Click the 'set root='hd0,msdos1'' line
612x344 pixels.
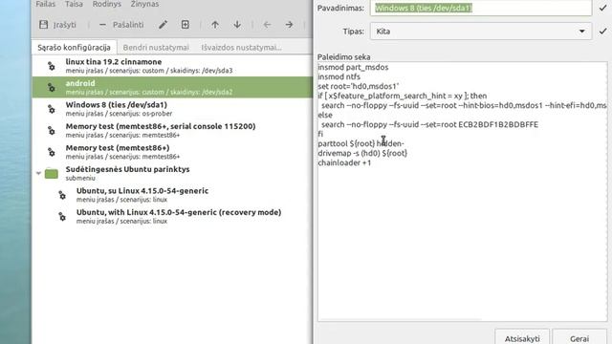click(359, 86)
